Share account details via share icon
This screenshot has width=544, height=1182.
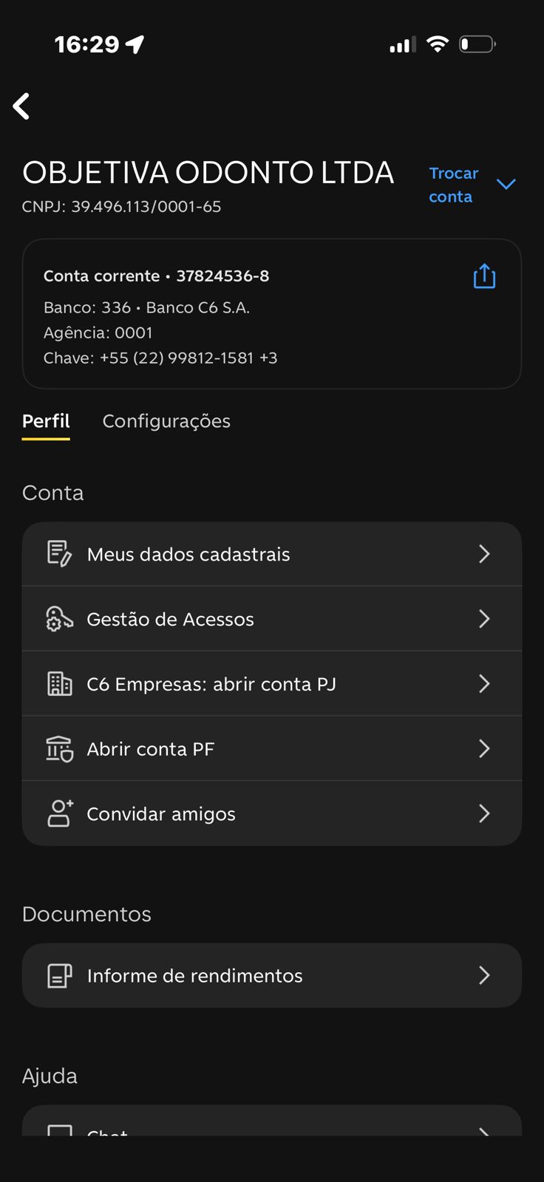[x=484, y=276]
